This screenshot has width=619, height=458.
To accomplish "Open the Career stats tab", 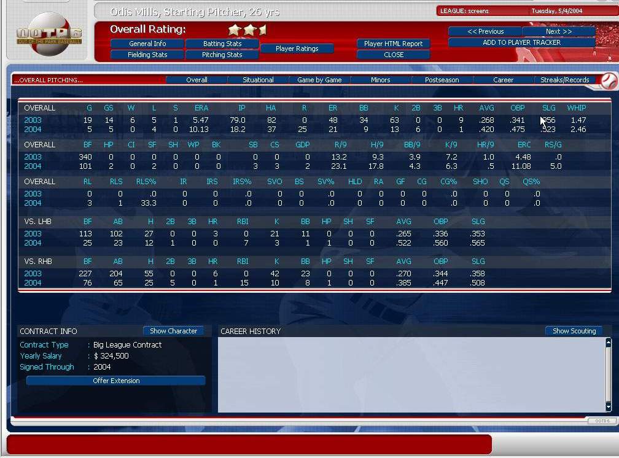I will pyautogui.click(x=503, y=80).
